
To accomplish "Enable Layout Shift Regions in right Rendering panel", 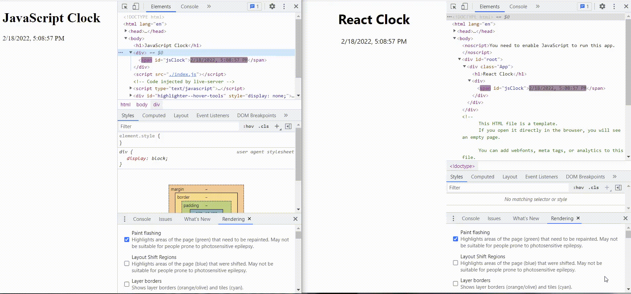I will (x=455, y=263).
